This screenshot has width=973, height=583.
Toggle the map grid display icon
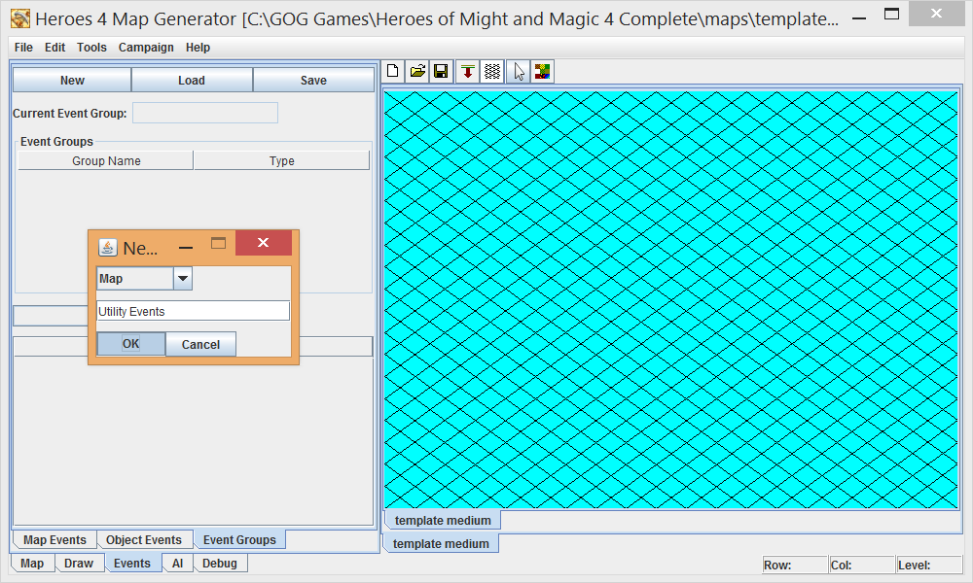click(x=492, y=71)
